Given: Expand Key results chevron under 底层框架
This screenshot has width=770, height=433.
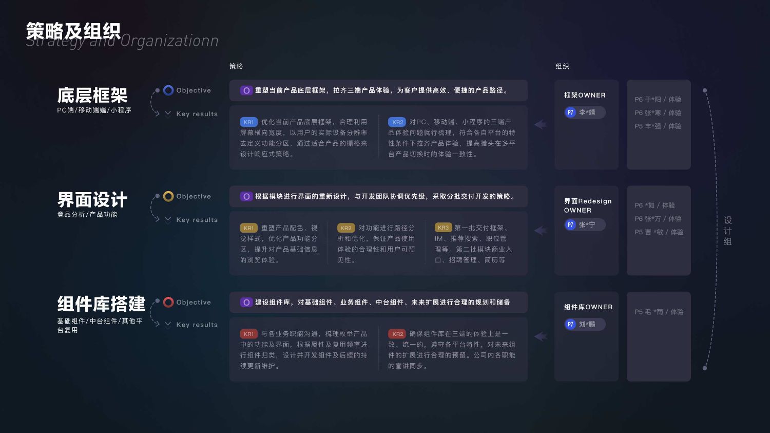Looking at the screenshot, I should click(168, 114).
